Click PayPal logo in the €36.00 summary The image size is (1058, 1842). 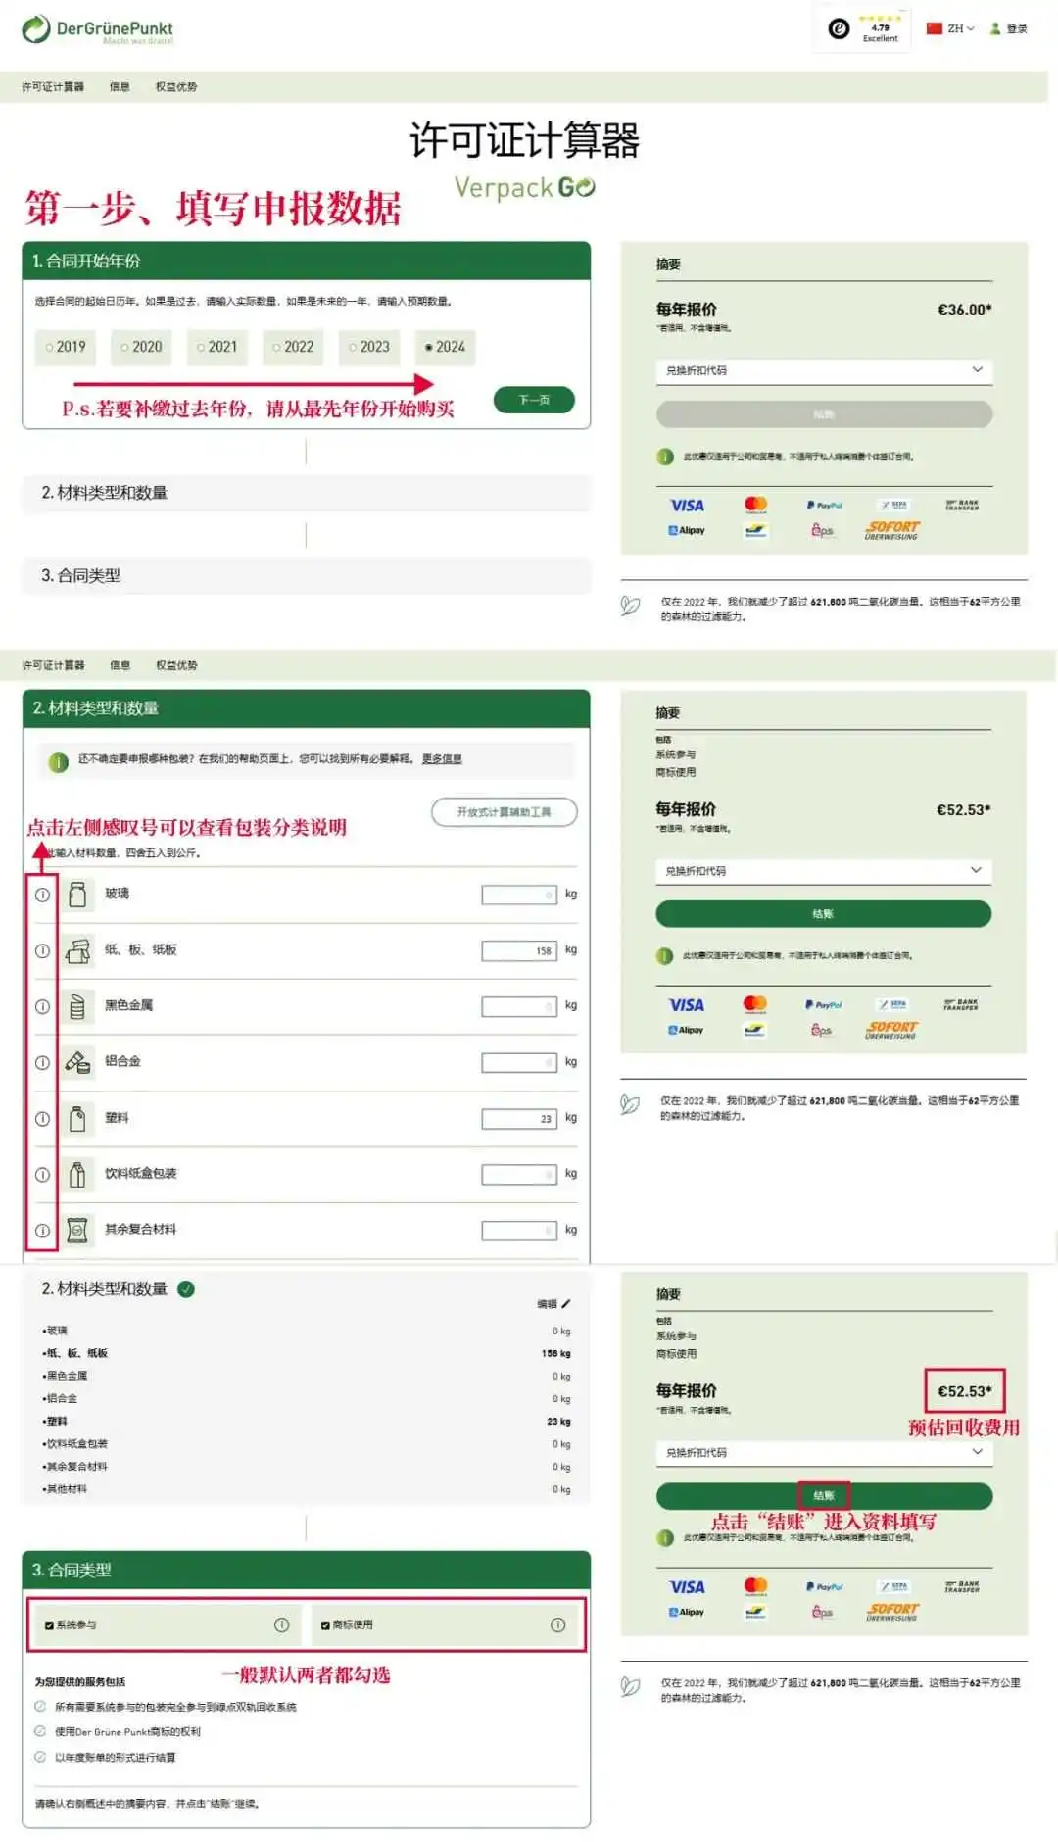pos(825,506)
